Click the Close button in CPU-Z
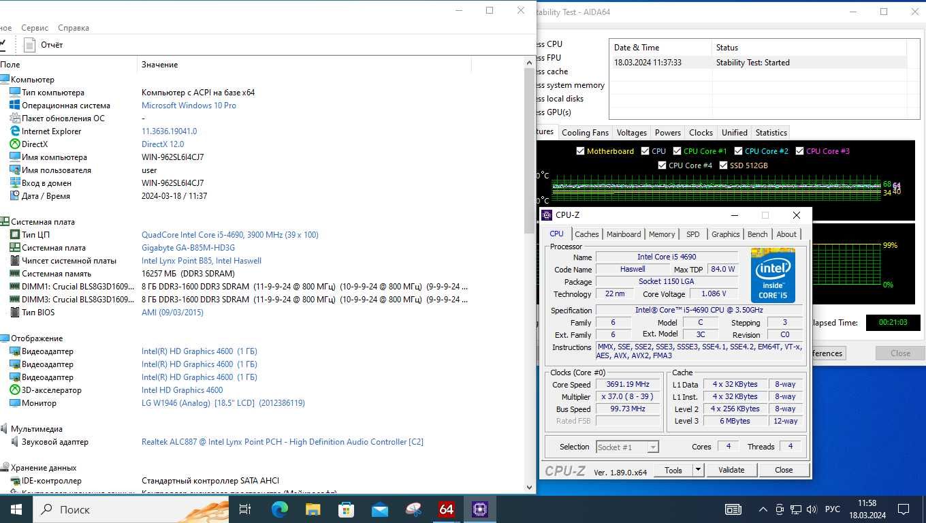 click(x=784, y=470)
